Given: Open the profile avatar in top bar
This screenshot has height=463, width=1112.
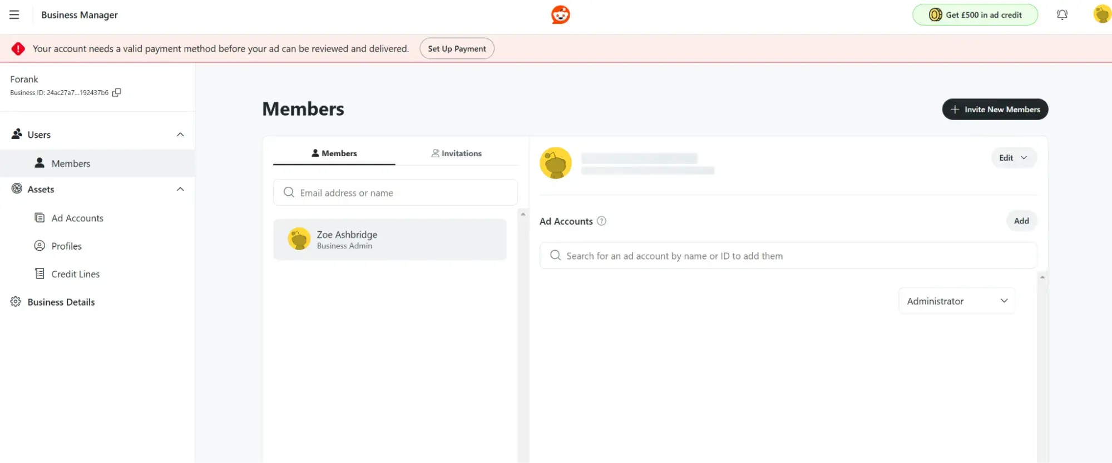Looking at the screenshot, I should pyautogui.click(x=1102, y=14).
